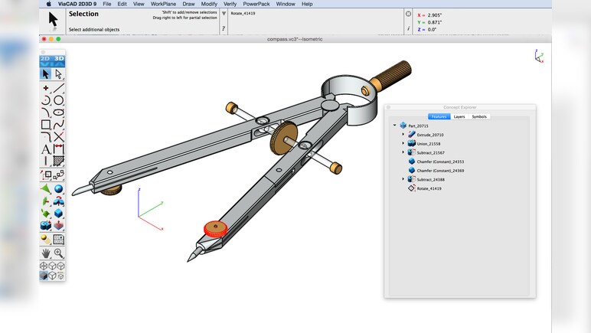The width and height of the screenshot is (591, 333).
Task: Switch the toolbox to 3D mode
Action: 59,59
